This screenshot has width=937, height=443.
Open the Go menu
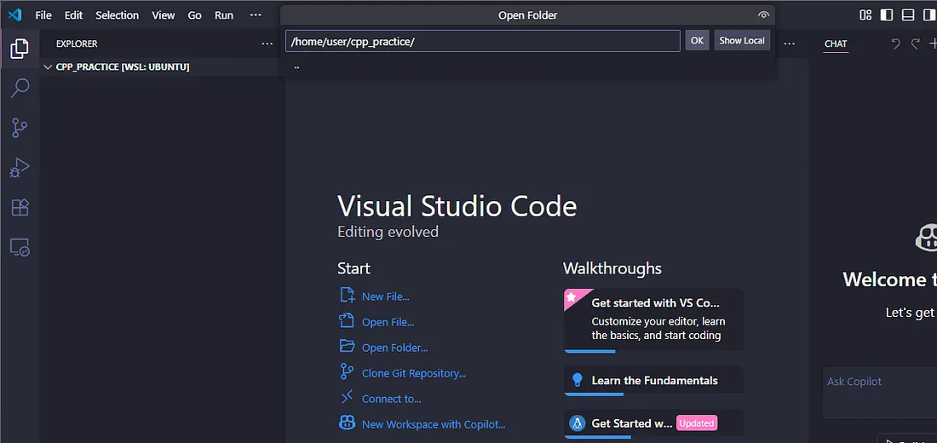tap(195, 15)
